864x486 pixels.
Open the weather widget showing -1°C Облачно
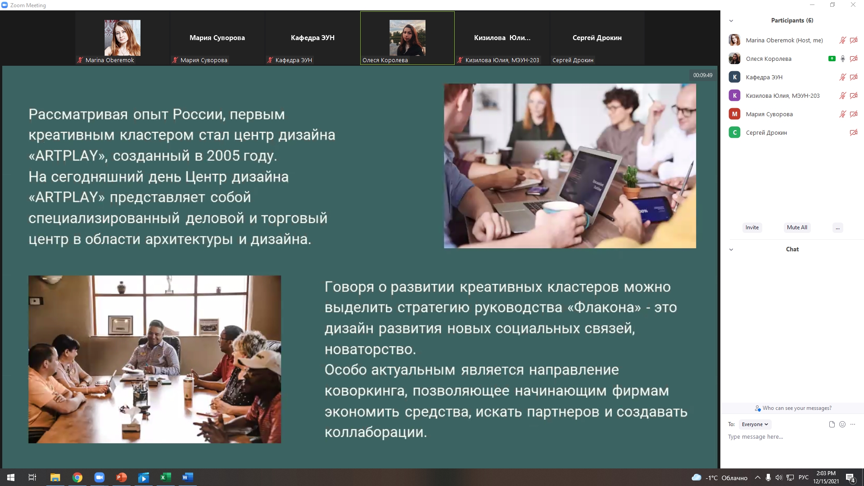pos(719,478)
